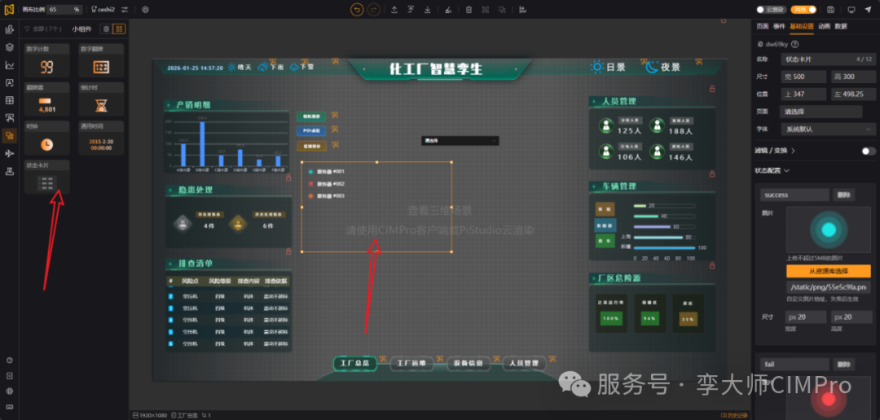Click the redo arrow icon
Screen dimensions: 880x420
pos(373,10)
